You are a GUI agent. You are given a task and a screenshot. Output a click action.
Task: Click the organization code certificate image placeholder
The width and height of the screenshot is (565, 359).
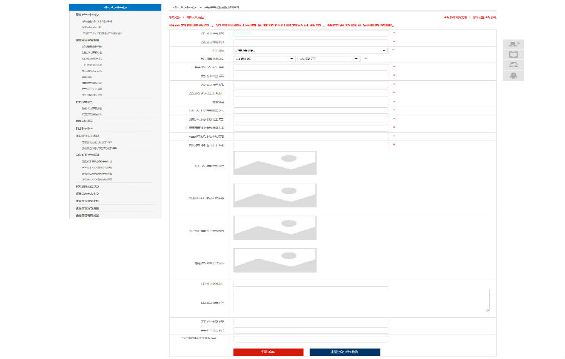(275, 227)
